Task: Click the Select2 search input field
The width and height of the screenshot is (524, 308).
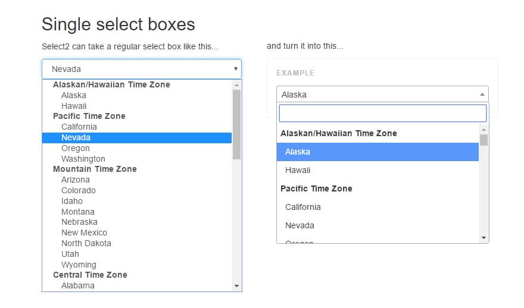Action: [x=382, y=114]
